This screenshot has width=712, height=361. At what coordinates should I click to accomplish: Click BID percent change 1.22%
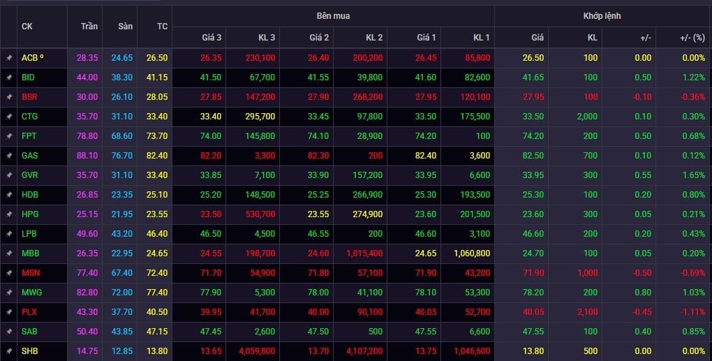click(694, 78)
